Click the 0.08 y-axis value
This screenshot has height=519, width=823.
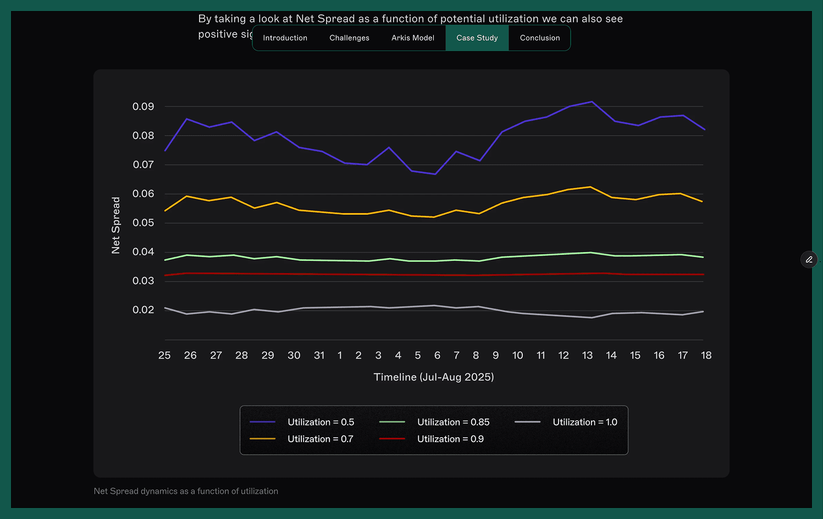tap(143, 136)
